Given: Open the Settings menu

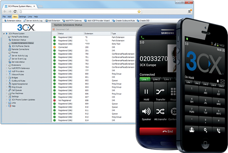Looking at the screenshot, I should click(22, 16).
